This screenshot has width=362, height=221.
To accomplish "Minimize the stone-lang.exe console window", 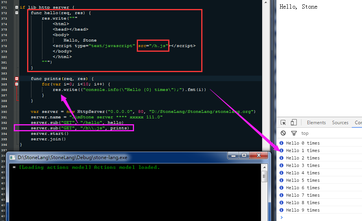I will coord(233,156).
